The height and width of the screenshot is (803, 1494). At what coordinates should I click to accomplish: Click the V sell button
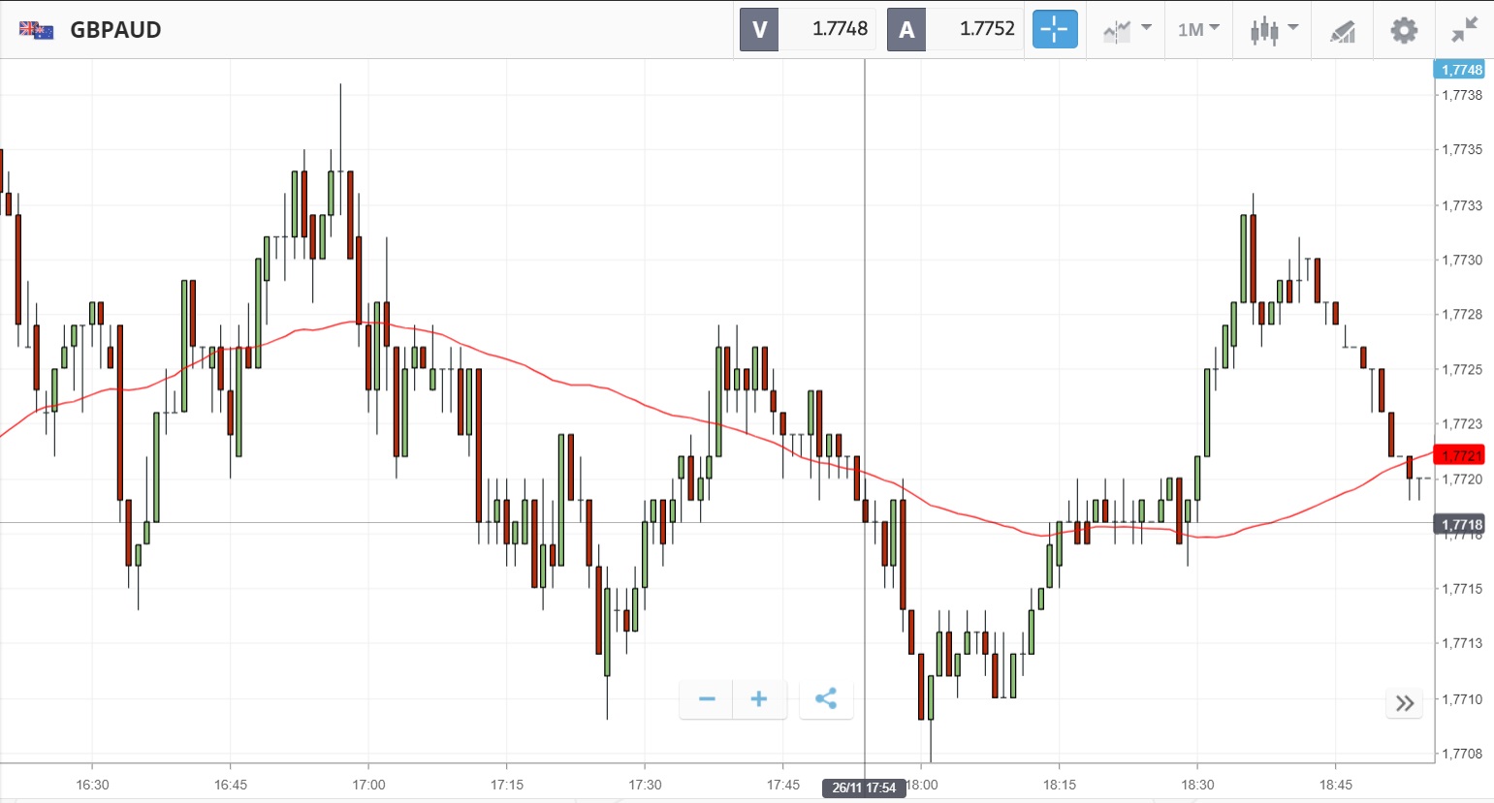coord(759,30)
